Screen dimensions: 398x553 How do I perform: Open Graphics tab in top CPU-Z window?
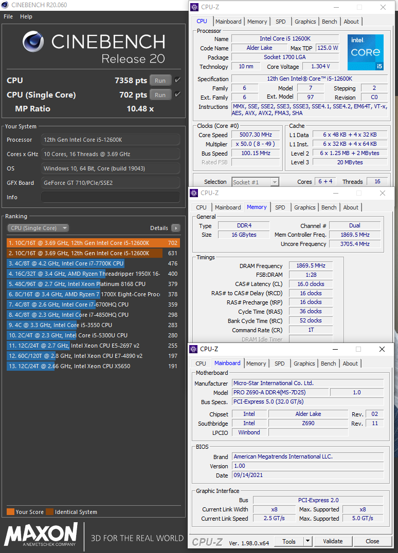point(305,22)
